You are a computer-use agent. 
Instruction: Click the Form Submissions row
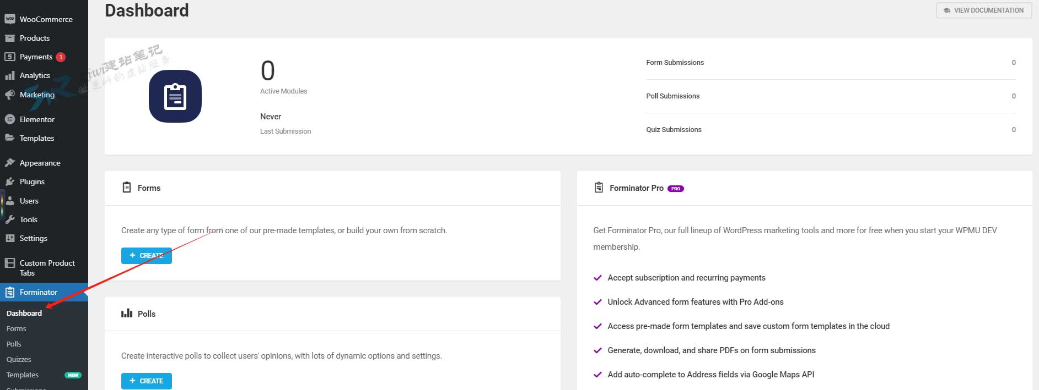[831, 63]
